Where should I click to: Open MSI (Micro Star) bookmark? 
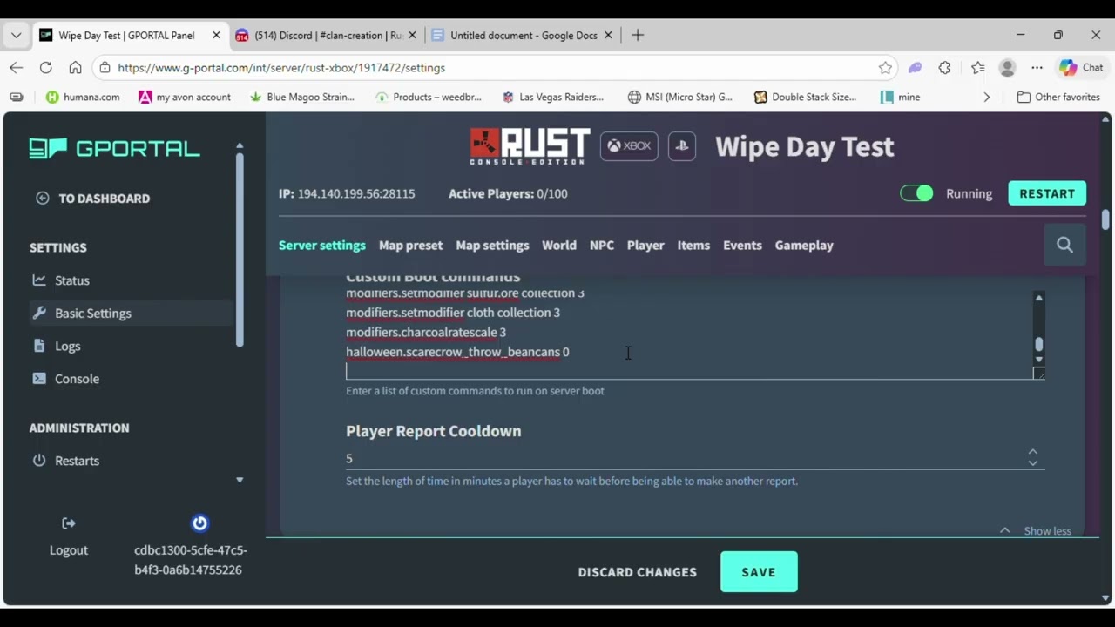680,98
